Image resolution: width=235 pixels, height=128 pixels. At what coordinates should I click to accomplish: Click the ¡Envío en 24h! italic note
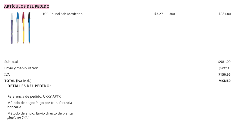(18, 118)
